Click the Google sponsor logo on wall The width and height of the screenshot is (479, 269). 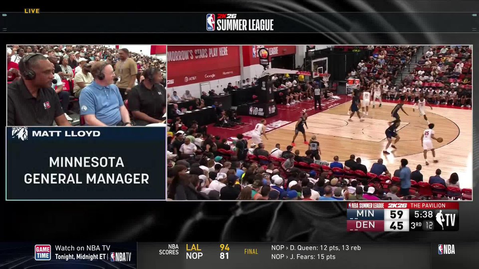click(210, 76)
